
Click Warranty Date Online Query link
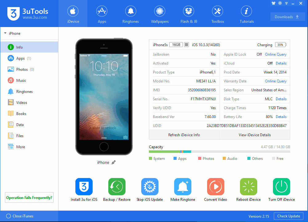coord(276,81)
